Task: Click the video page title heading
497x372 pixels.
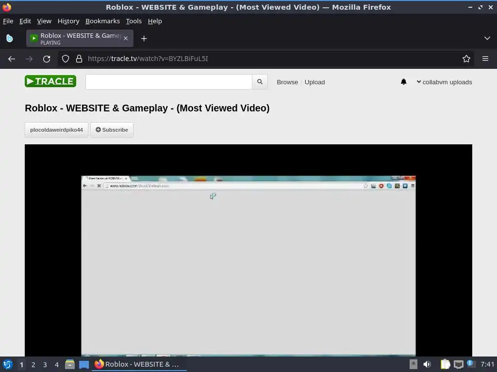Action: [147, 108]
